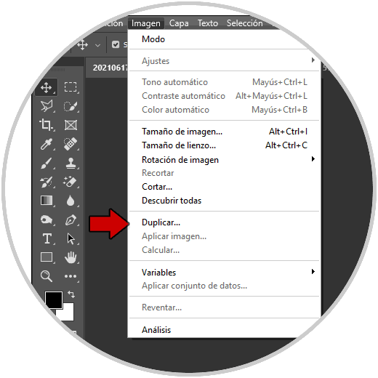Swap foreground and background colors
378x378 pixels.
(71, 294)
